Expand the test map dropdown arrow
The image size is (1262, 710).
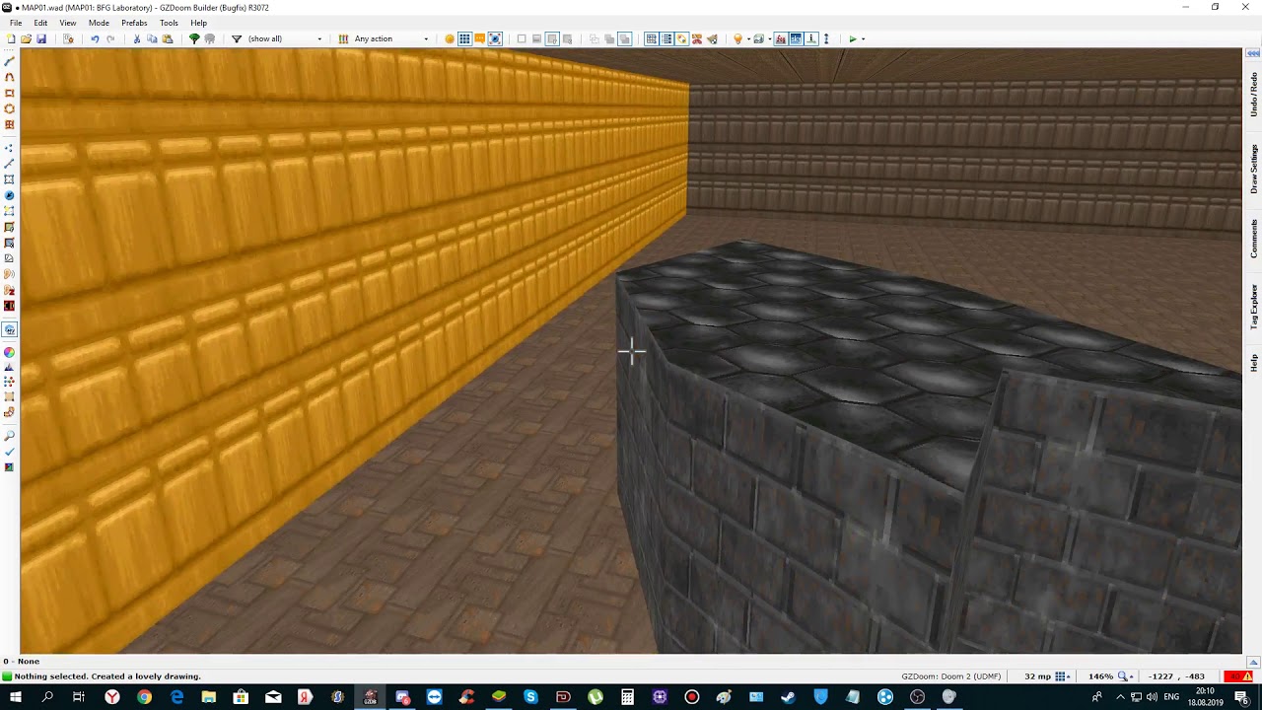coord(864,38)
